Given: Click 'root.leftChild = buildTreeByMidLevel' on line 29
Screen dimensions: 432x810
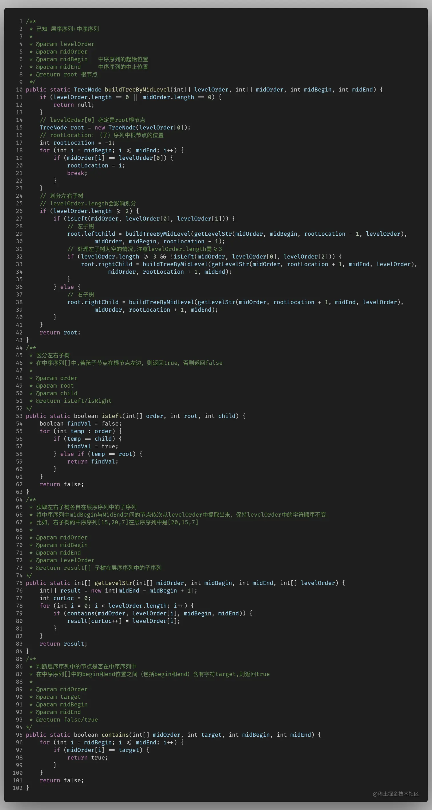Looking at the screenshot, I should point(129,234).
